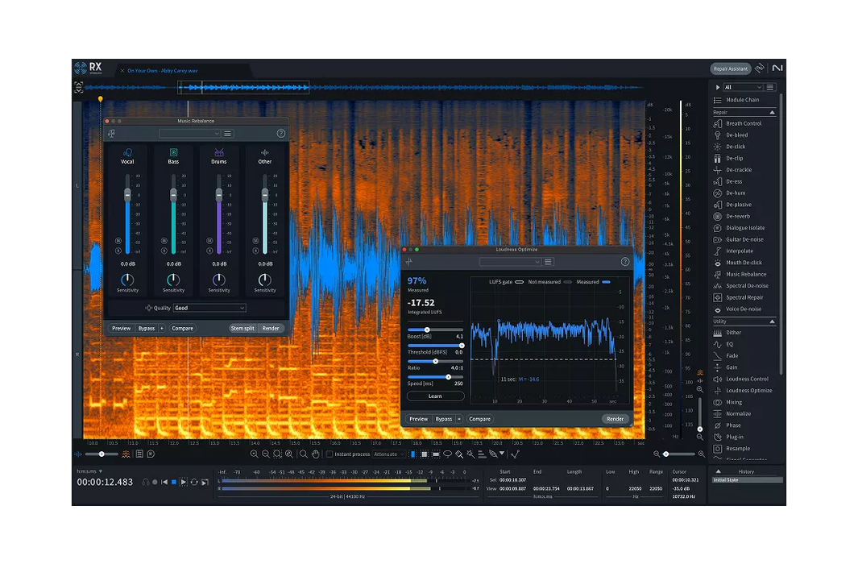Open the Attenuate mode dropdown
The height and width of the screenshot is (564, 858).
(x=388, y=454)
